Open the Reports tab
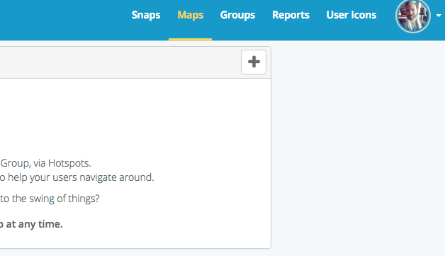This screenshot has height=256, width=445. click(291, 15)
